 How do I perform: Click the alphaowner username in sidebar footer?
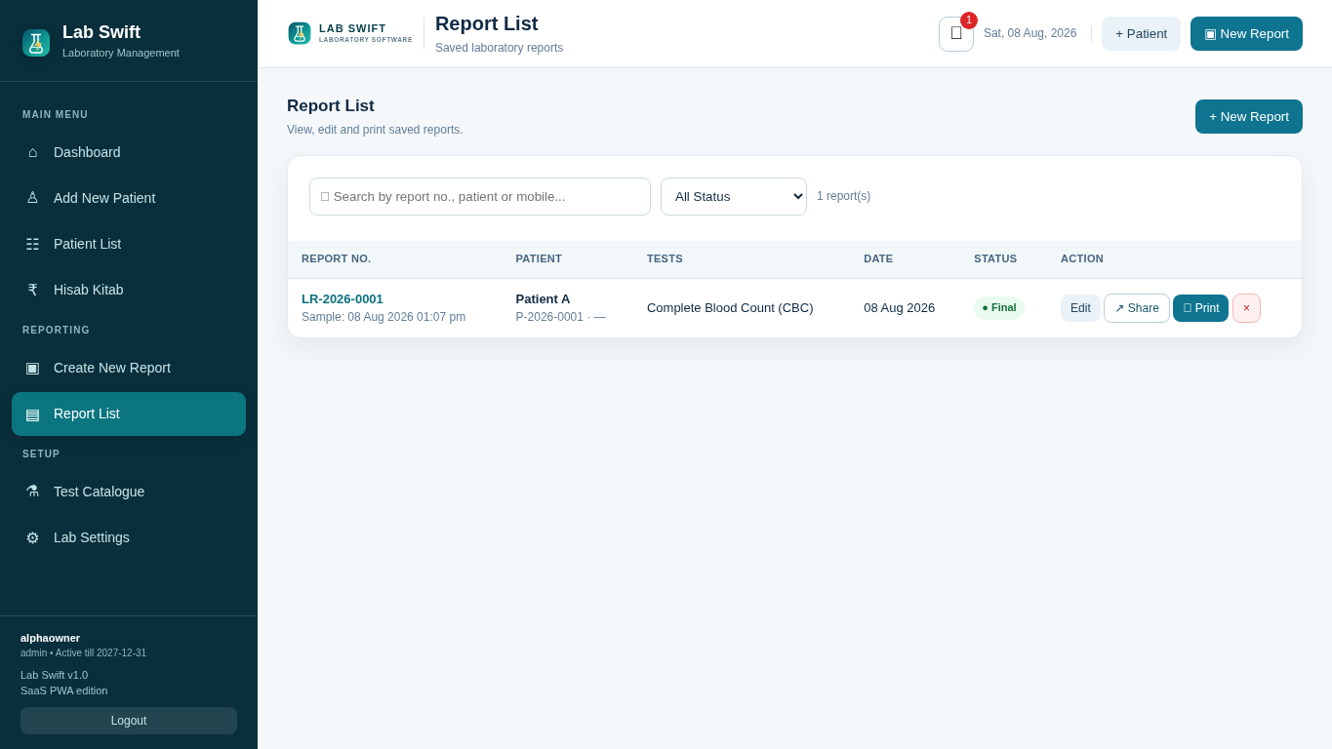coord(51,638)
